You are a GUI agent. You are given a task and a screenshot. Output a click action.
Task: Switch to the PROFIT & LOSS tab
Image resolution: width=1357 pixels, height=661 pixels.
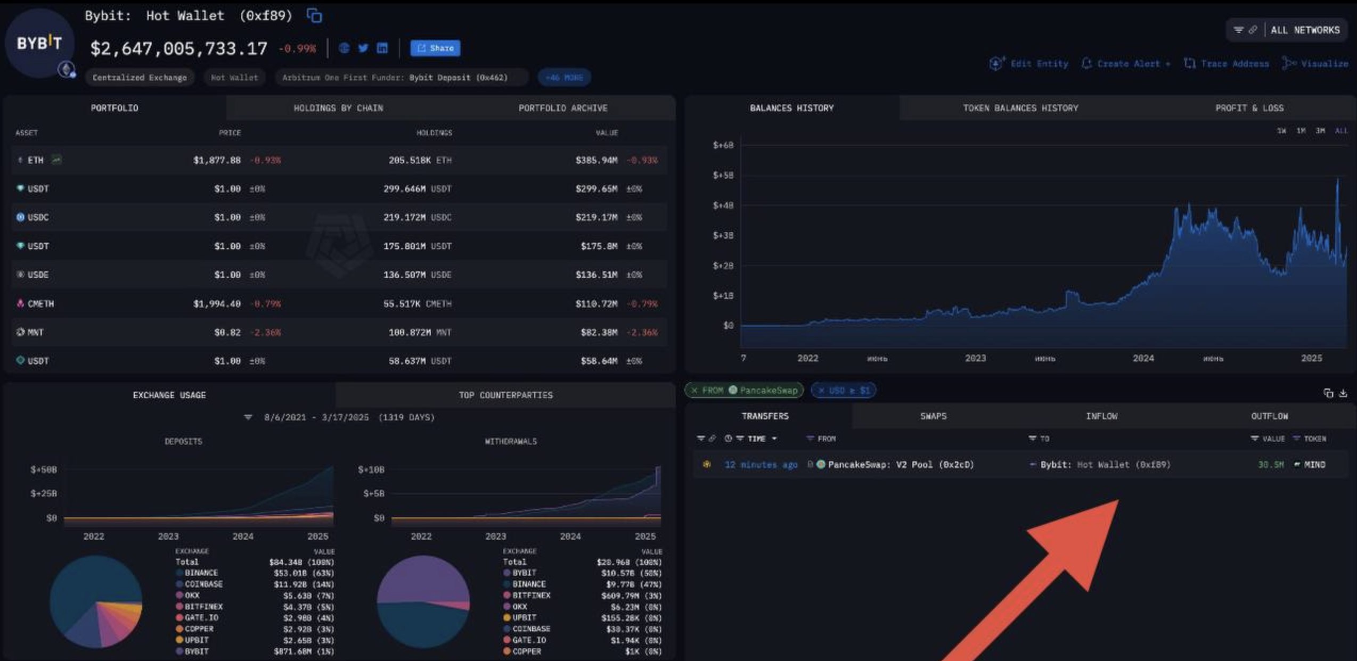tap(1249, 108)
